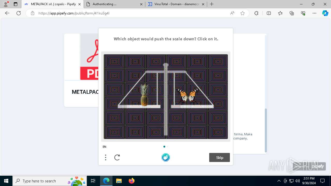Open Read aloud feature
Screen dimensions: 331x186
click(232, 13)
